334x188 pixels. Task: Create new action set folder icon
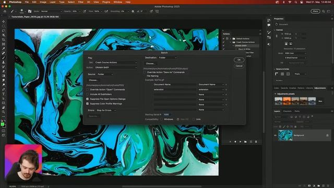click(x=245, y=142)
